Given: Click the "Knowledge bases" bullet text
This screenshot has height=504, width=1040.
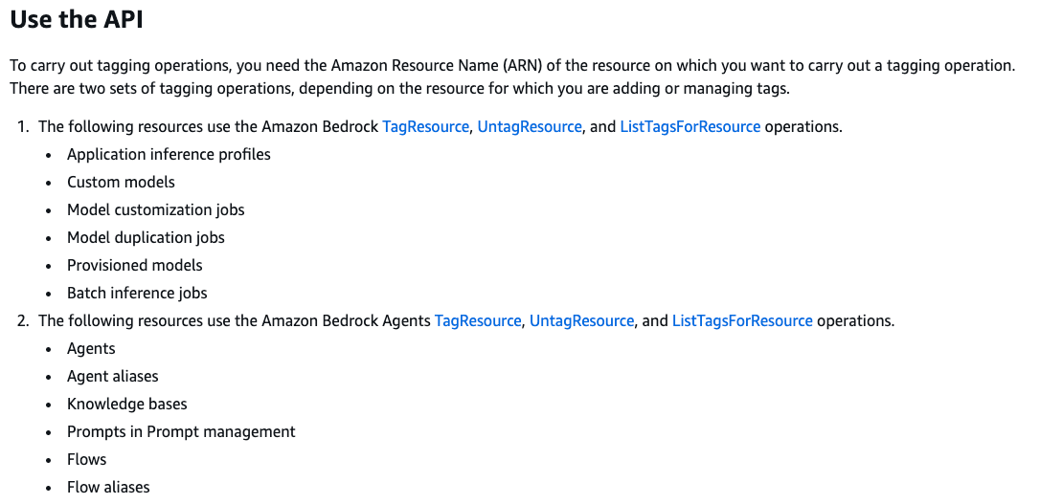Looking at the screenshot, I should click(126, 404).
